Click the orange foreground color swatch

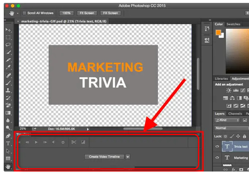point(218,32)
